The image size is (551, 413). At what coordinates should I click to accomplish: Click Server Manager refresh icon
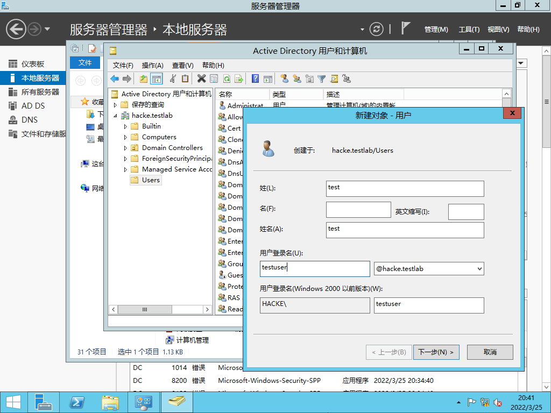(376, 29)
